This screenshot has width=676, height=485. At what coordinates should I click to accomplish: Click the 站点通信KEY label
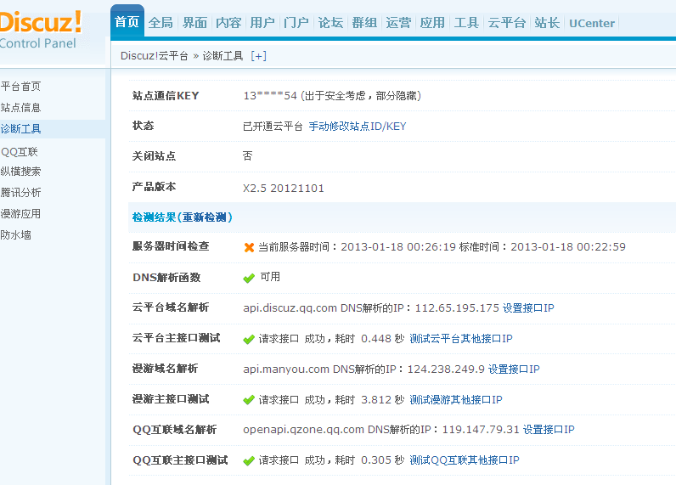(x=166, y=96)
